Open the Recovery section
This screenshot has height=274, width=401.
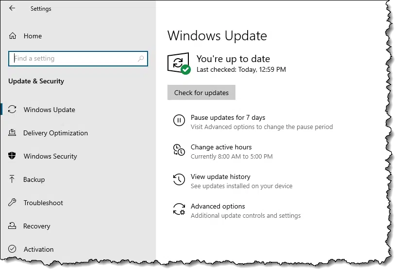point(37,226)
